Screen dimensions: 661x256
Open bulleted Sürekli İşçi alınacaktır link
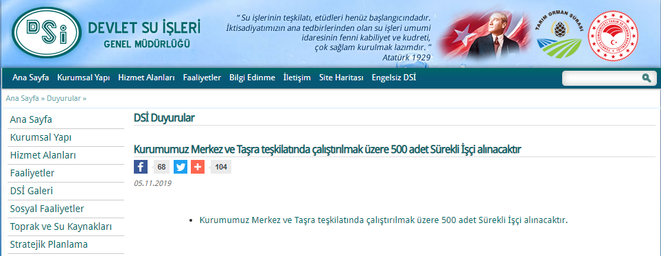384,220
